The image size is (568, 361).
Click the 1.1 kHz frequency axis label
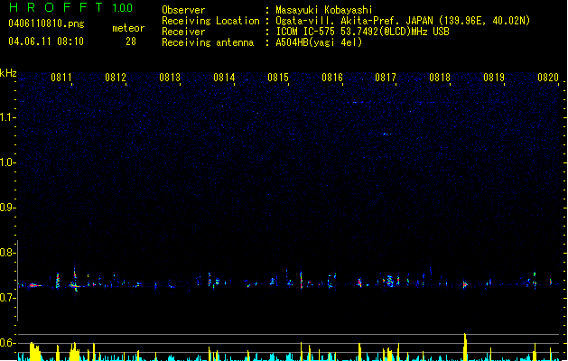point(7,117)
